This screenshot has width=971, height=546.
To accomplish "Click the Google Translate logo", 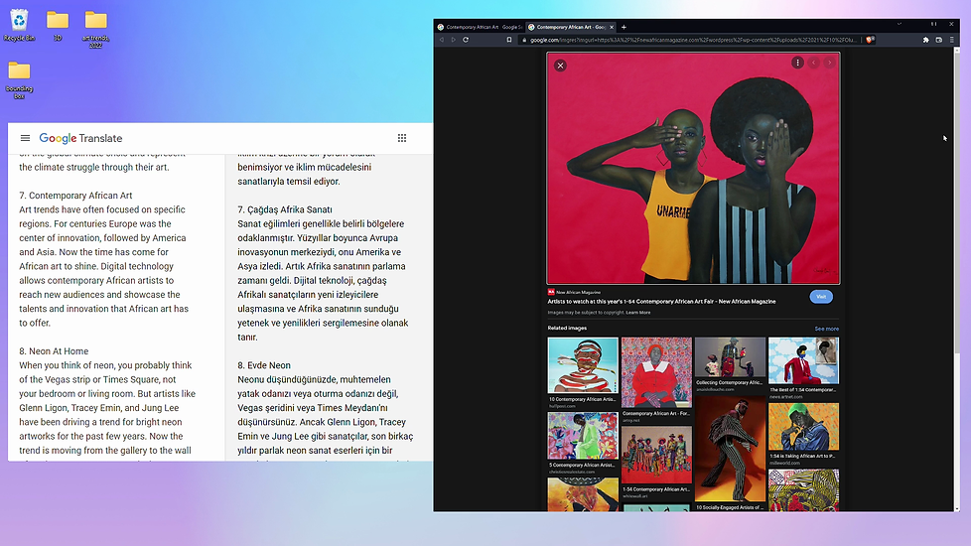I will click(x=80, y=138).
